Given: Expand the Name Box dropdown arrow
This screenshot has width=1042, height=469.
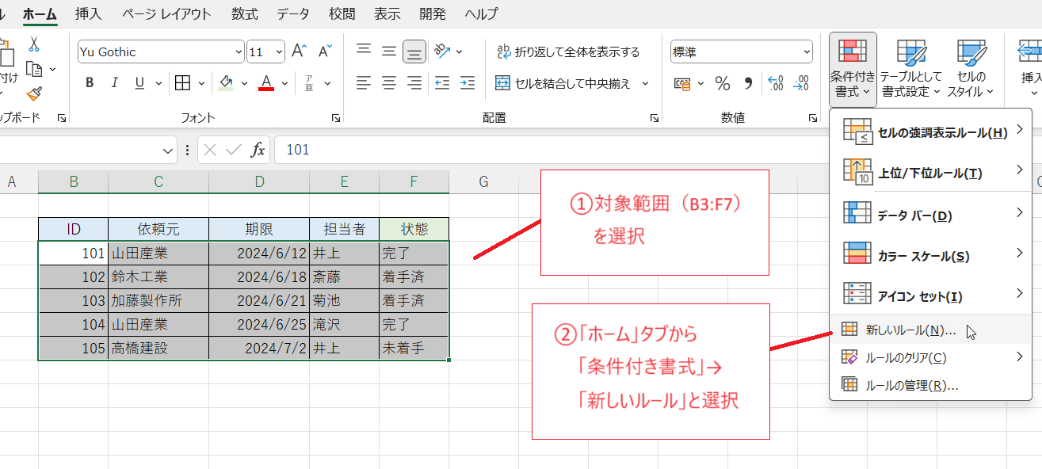Looking at the screenshot, I should pos(168,151).
